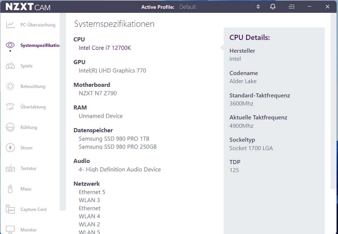Select Samsung SSD 980 PRO 1TB entry
Image resolution: width=338 pixels, height=234 pixels.
[x=114, y=139]
